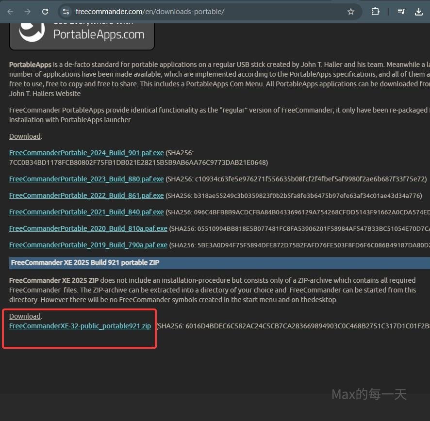430x421 pixels.
Task: Download FreeCommanderPortable_2019_Build_790a.paf.exe
Action: [88, 245]
